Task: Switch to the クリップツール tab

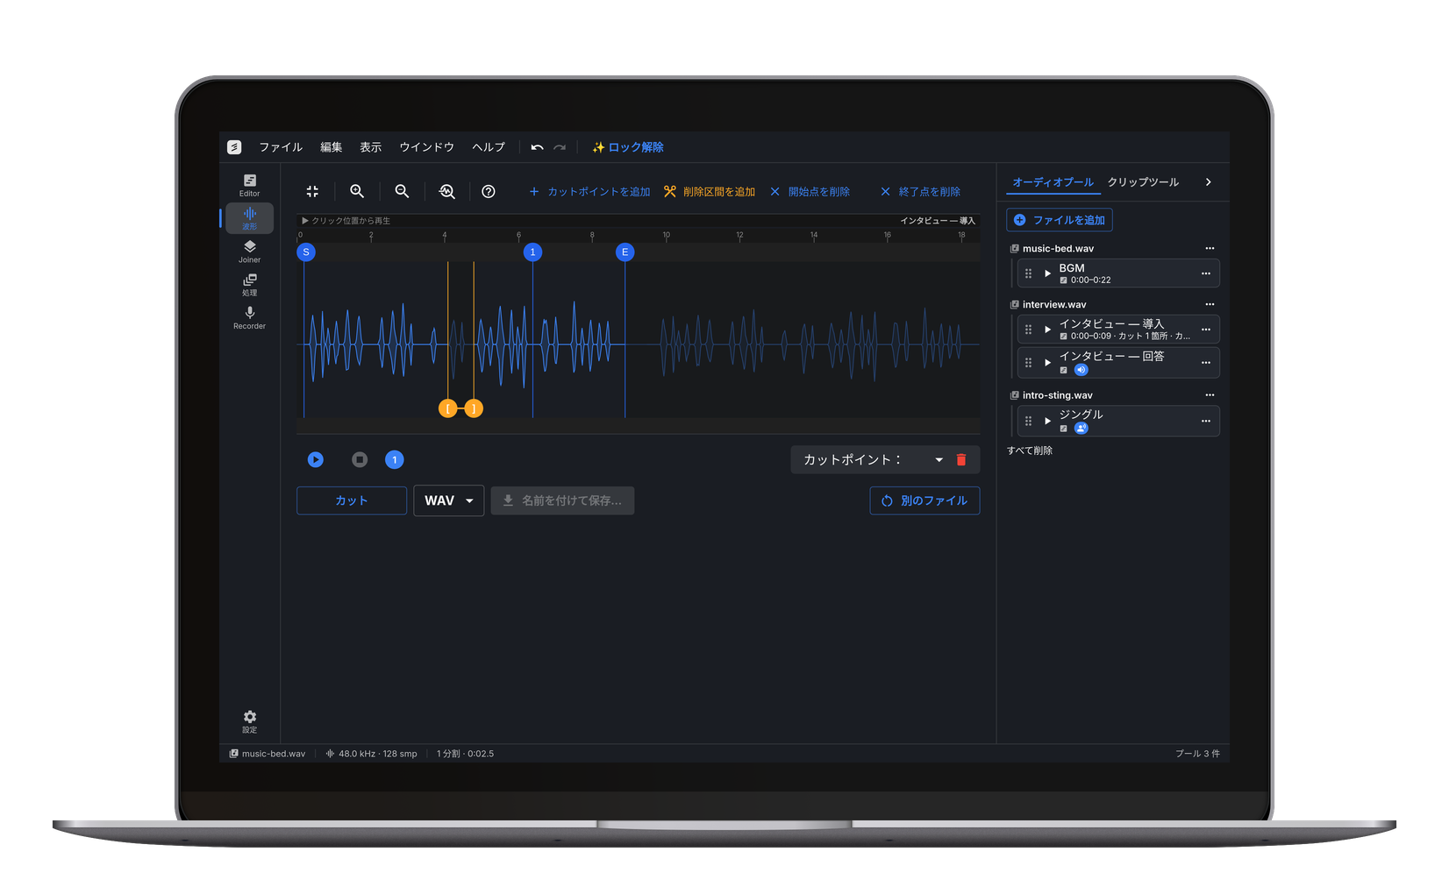Action: point(1143,182)
